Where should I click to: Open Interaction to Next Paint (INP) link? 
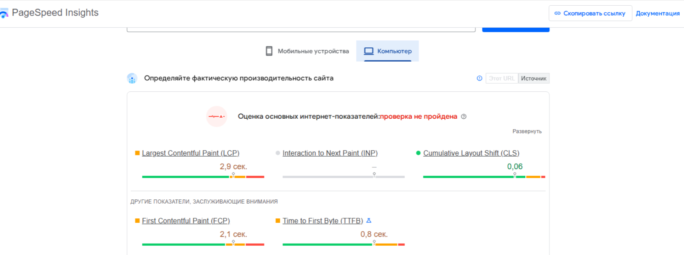[x=330, y=153]
